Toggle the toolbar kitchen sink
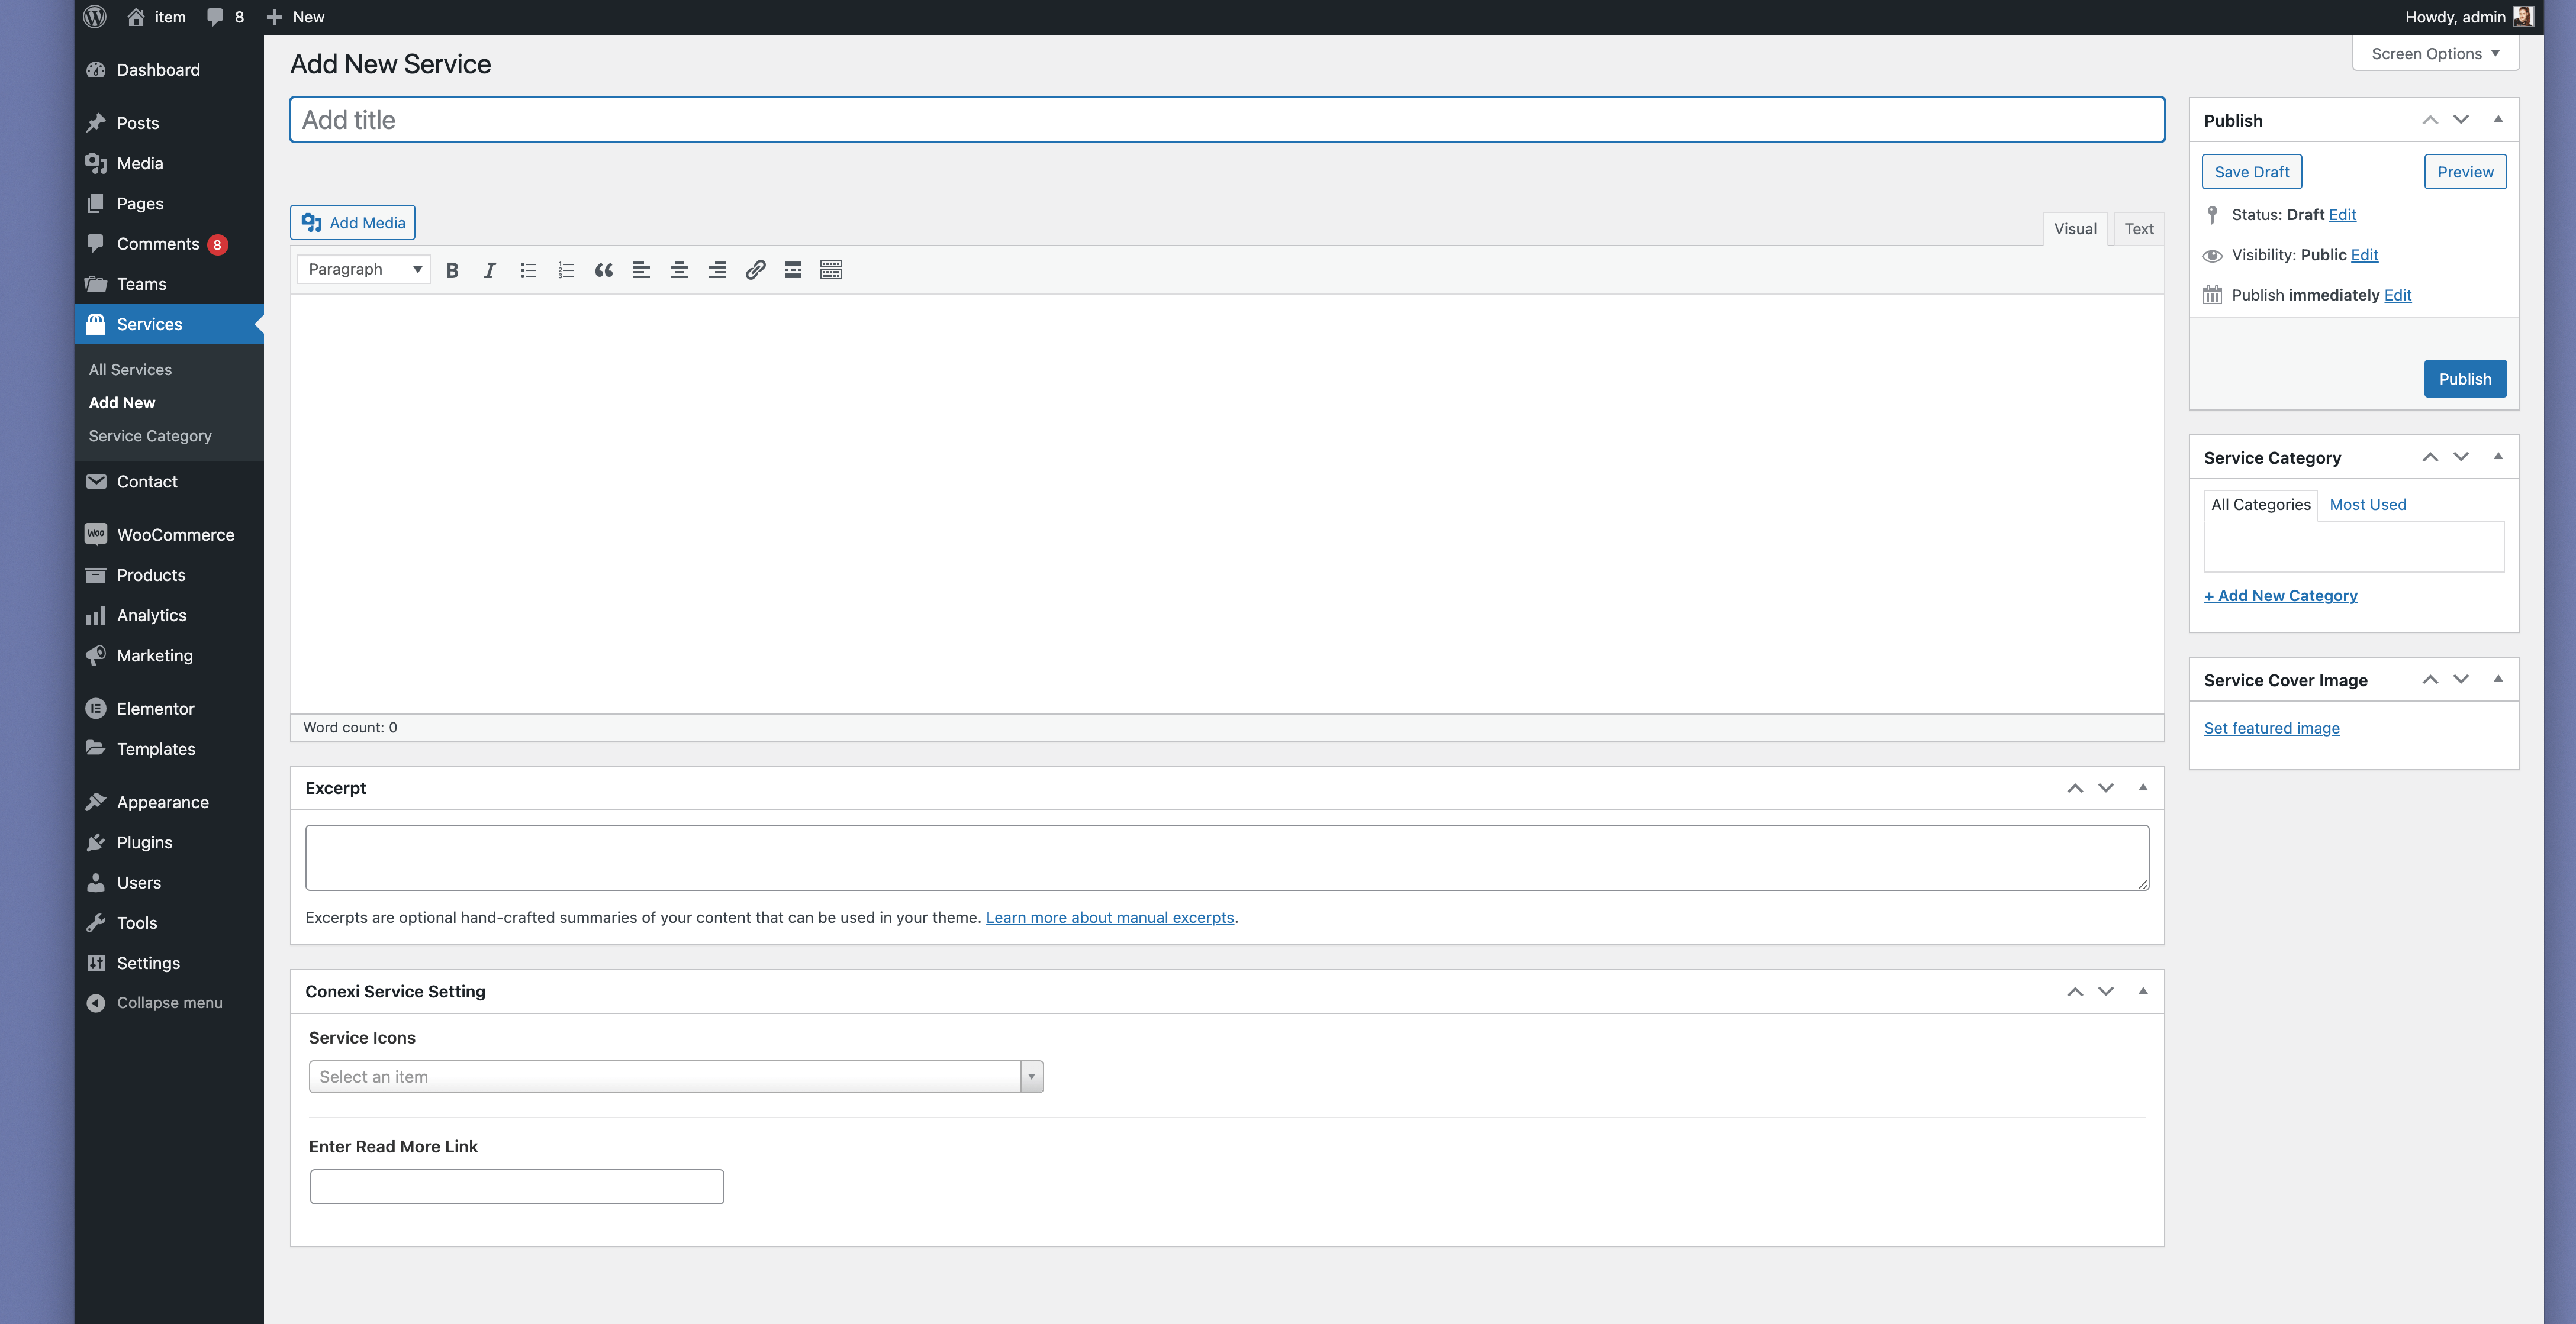Viewport: 2576px width, 1324px height. pyautogui.click(x=831, y=270)
